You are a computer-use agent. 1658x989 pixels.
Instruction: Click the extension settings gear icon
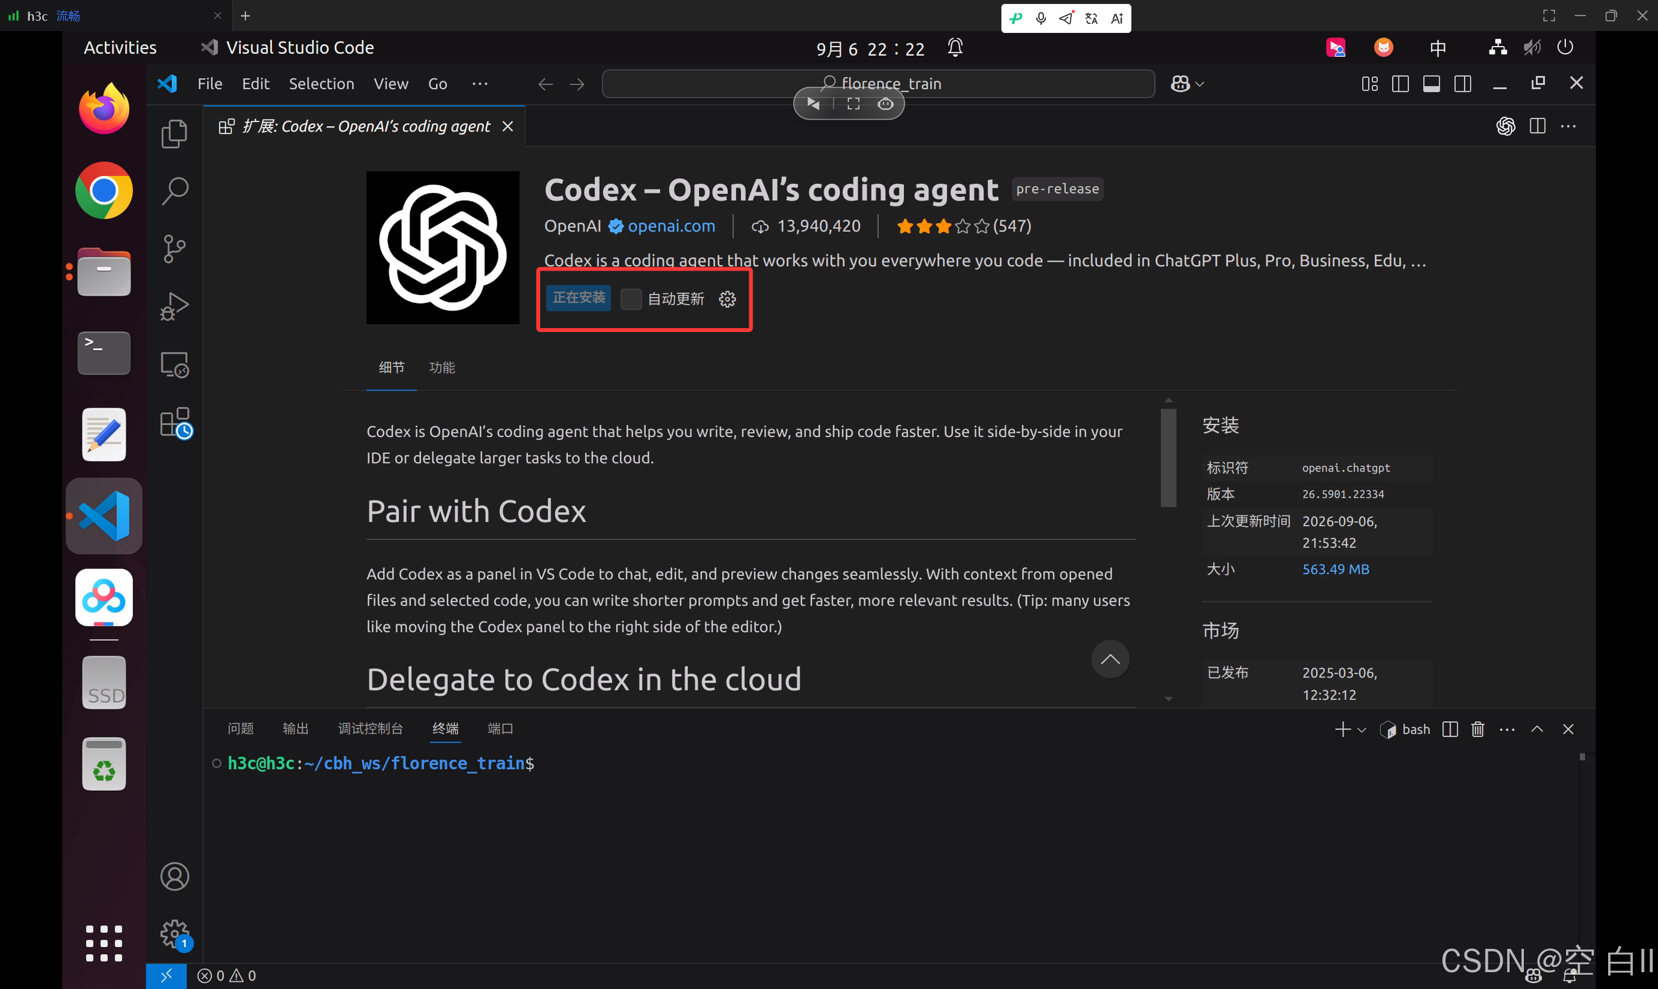727,299
